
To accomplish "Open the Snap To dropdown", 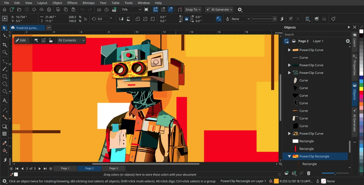I will pyautogui.click(x=193, y=9).
